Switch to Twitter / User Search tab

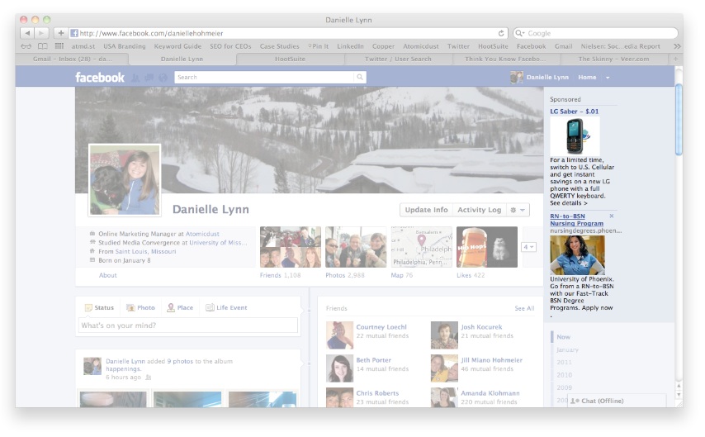398,59
